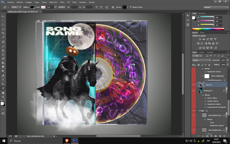Viewport: 230px width, 144px height.
Task: Select the Eraser tool
Action: point(3,58)
